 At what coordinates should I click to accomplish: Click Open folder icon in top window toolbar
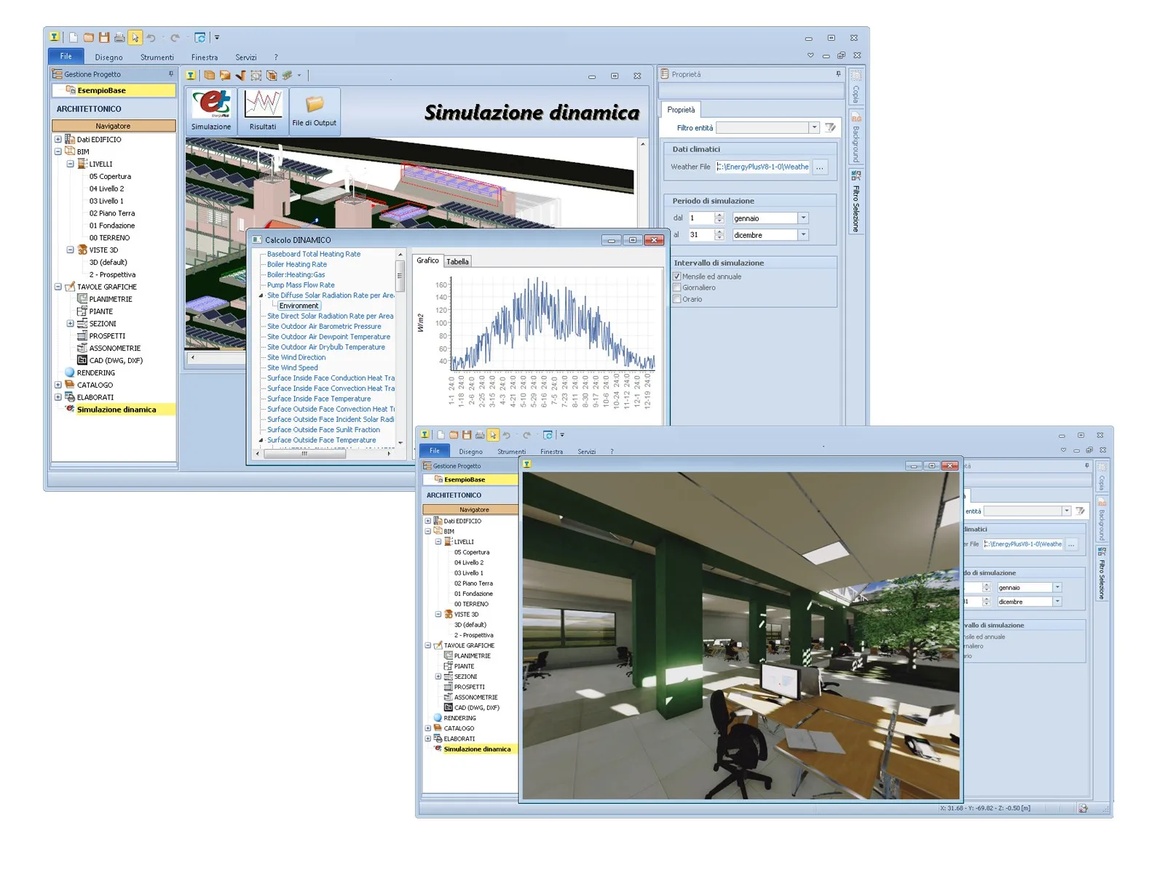(x=89, y=37)
